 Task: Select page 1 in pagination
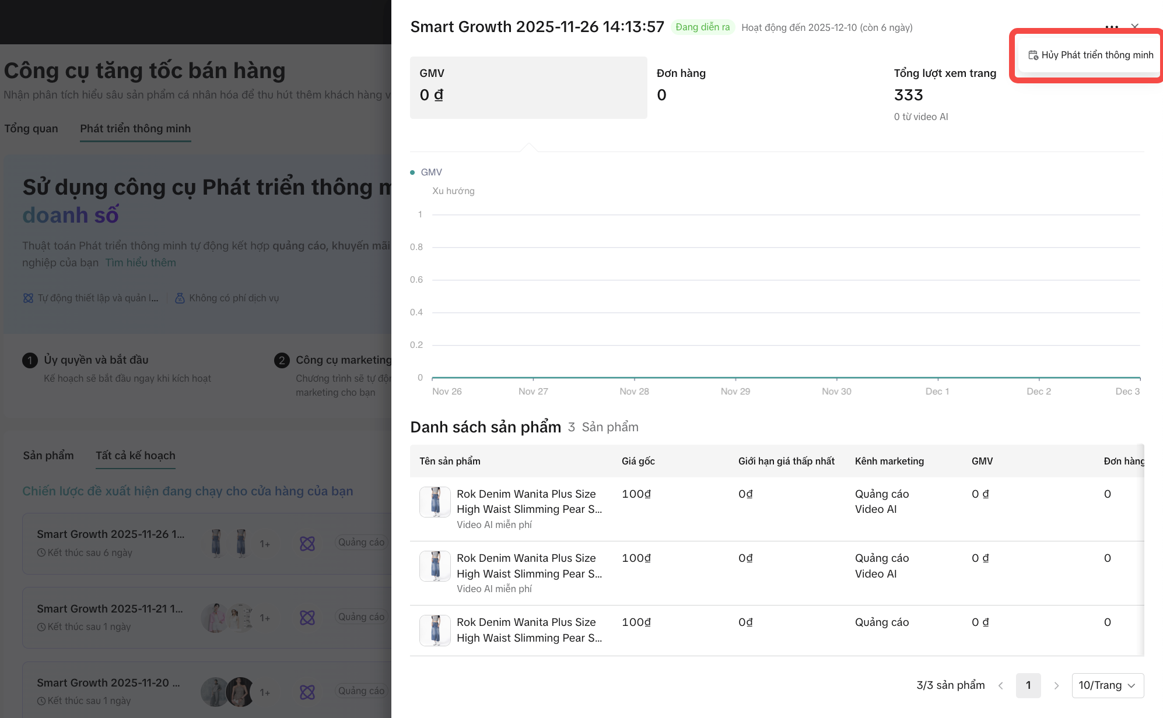pos(1028,685)
